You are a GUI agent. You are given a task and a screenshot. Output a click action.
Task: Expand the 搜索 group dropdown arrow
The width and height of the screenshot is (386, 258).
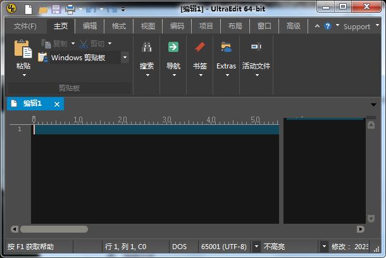pos(147,75)
